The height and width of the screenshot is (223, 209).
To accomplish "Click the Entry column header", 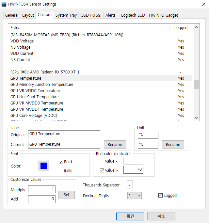I will 89,28.
